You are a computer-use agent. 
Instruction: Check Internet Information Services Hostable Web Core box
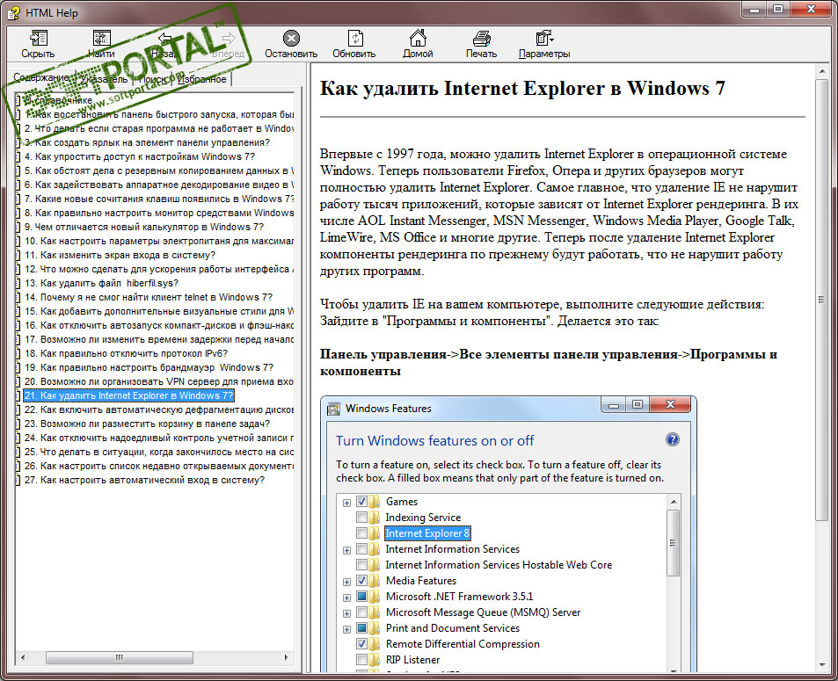tap(361, 564)
